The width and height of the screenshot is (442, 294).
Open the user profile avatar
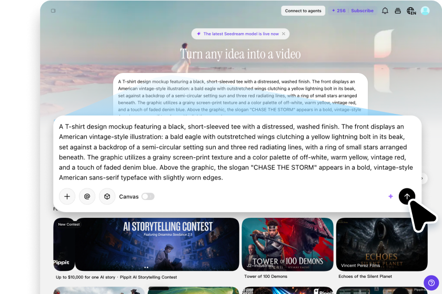425,10
